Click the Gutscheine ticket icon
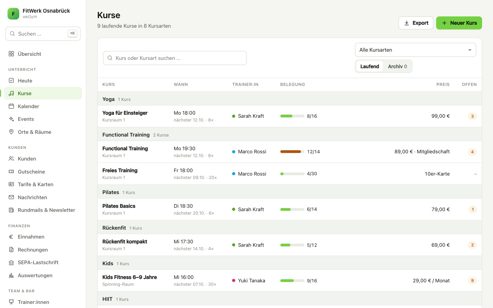493x308 pixels. [11, 171]
